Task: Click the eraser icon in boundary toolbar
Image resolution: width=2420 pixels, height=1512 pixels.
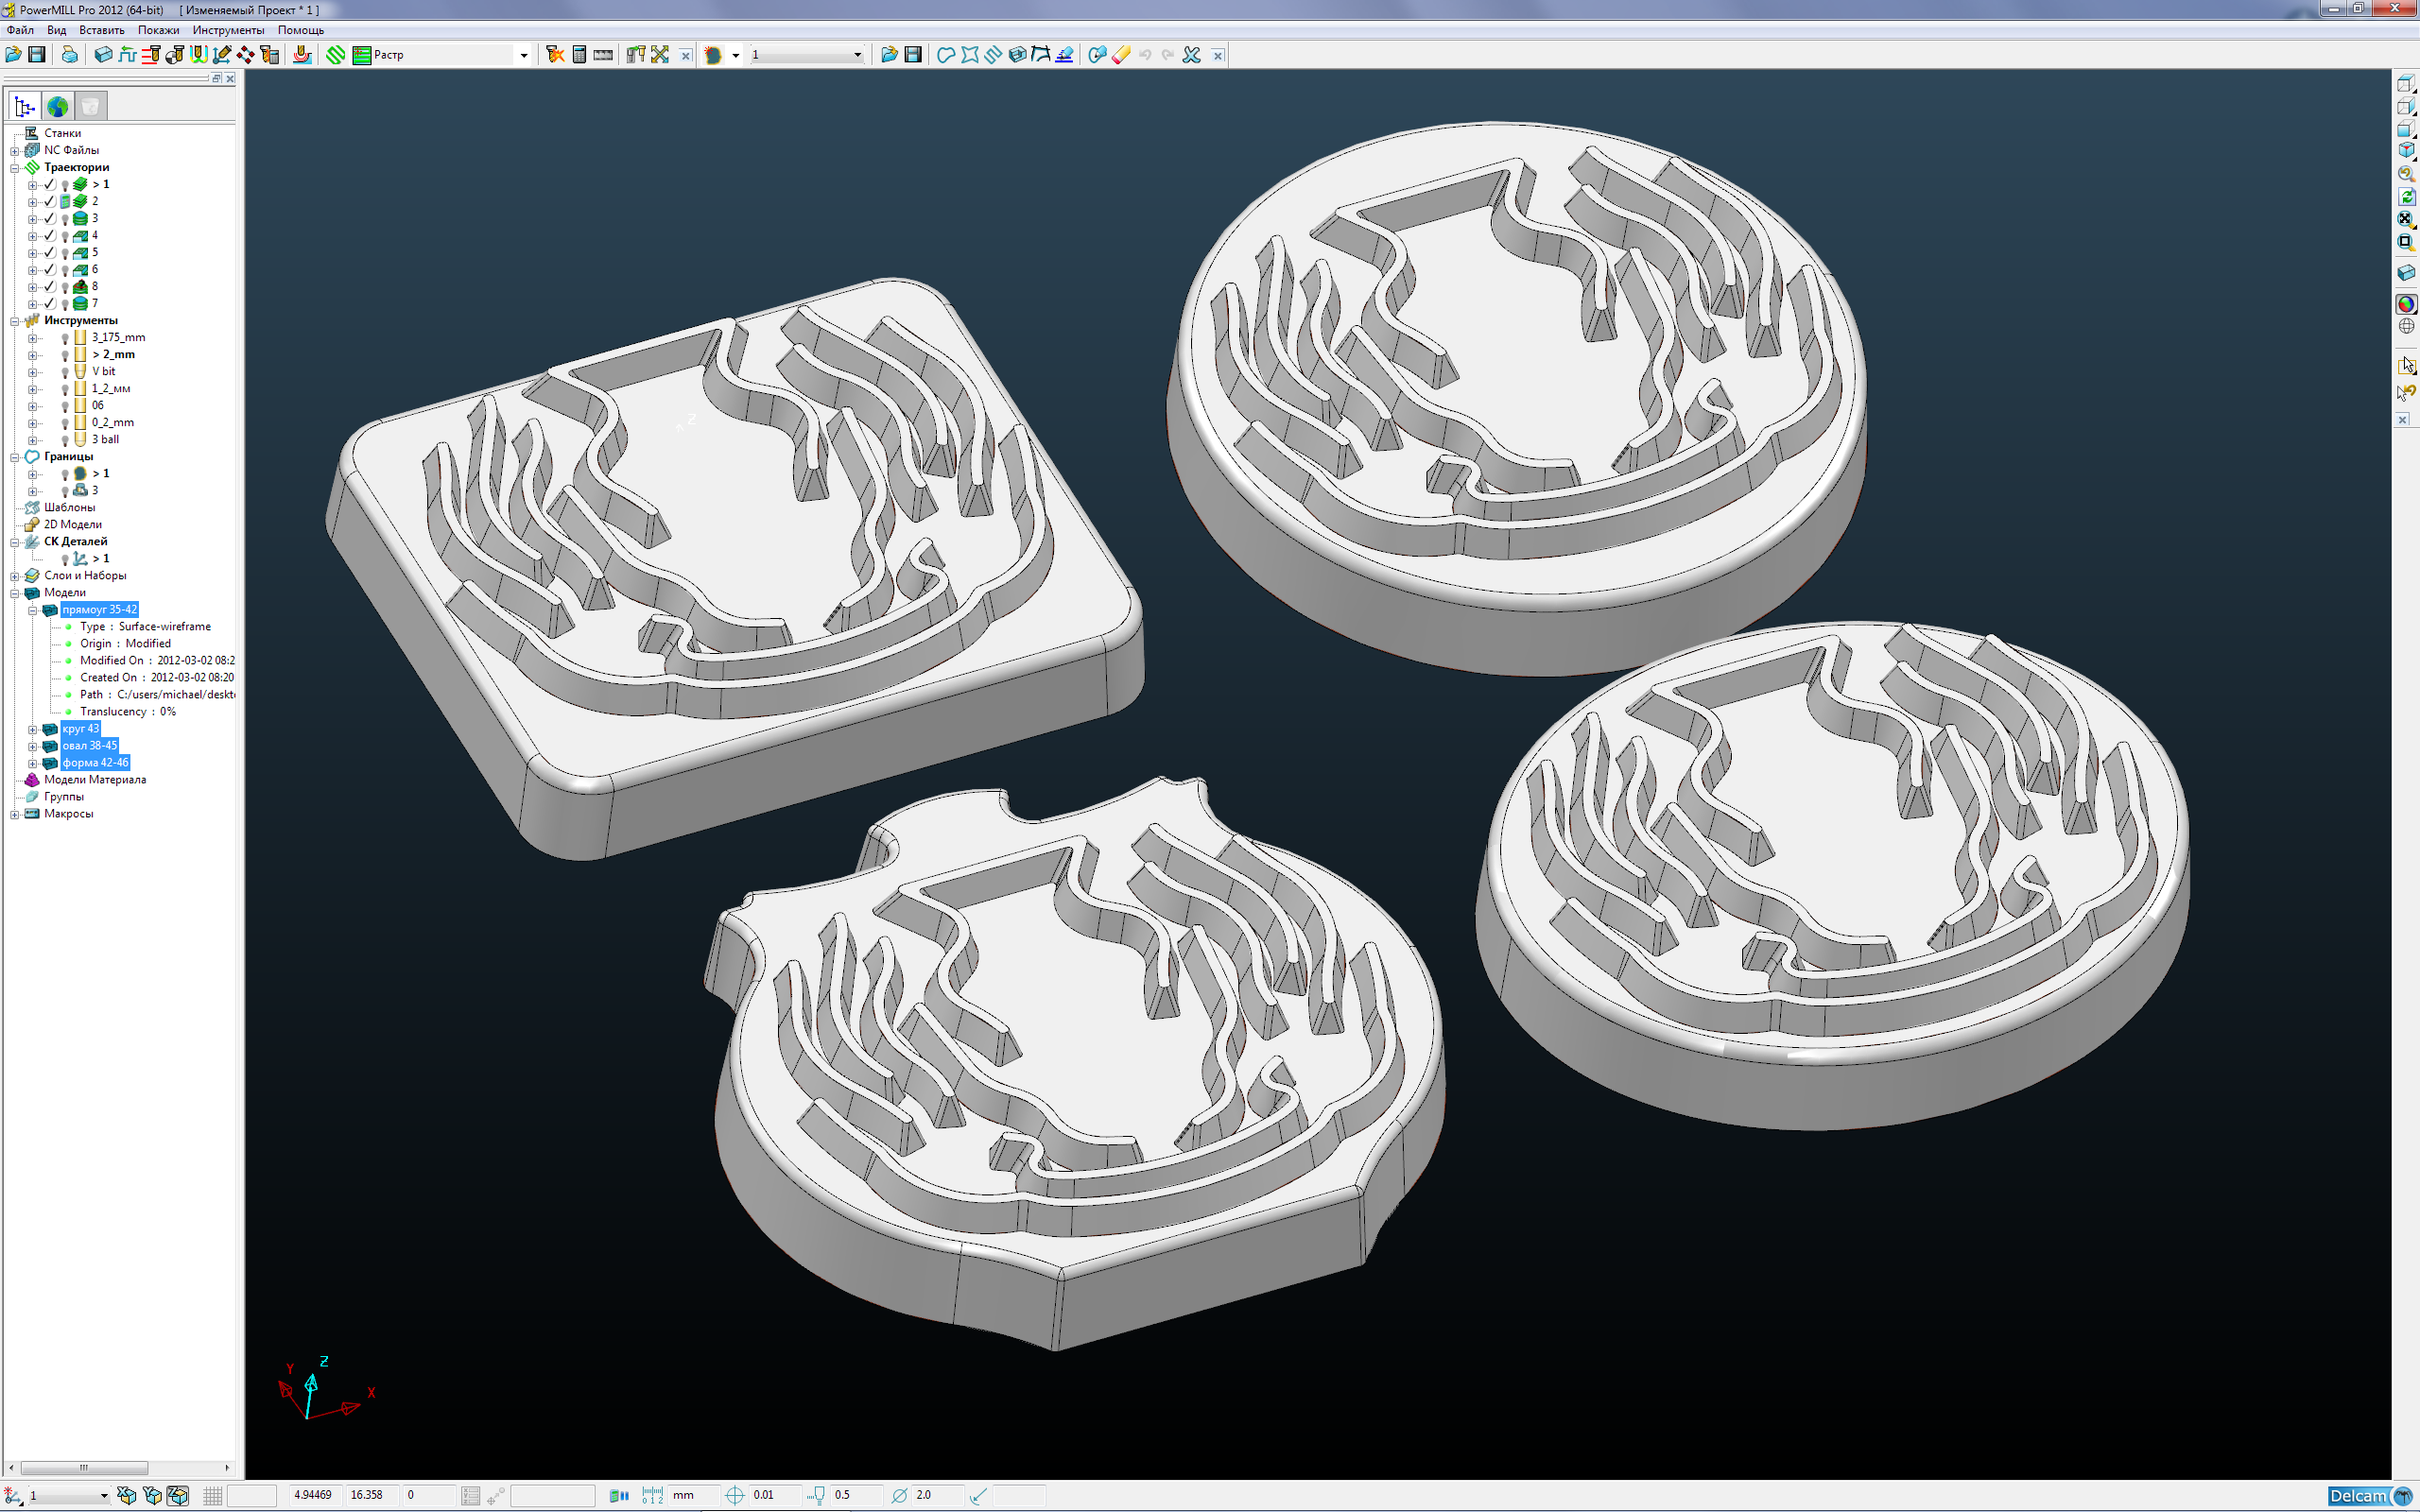Action: tap(1121, 55)
